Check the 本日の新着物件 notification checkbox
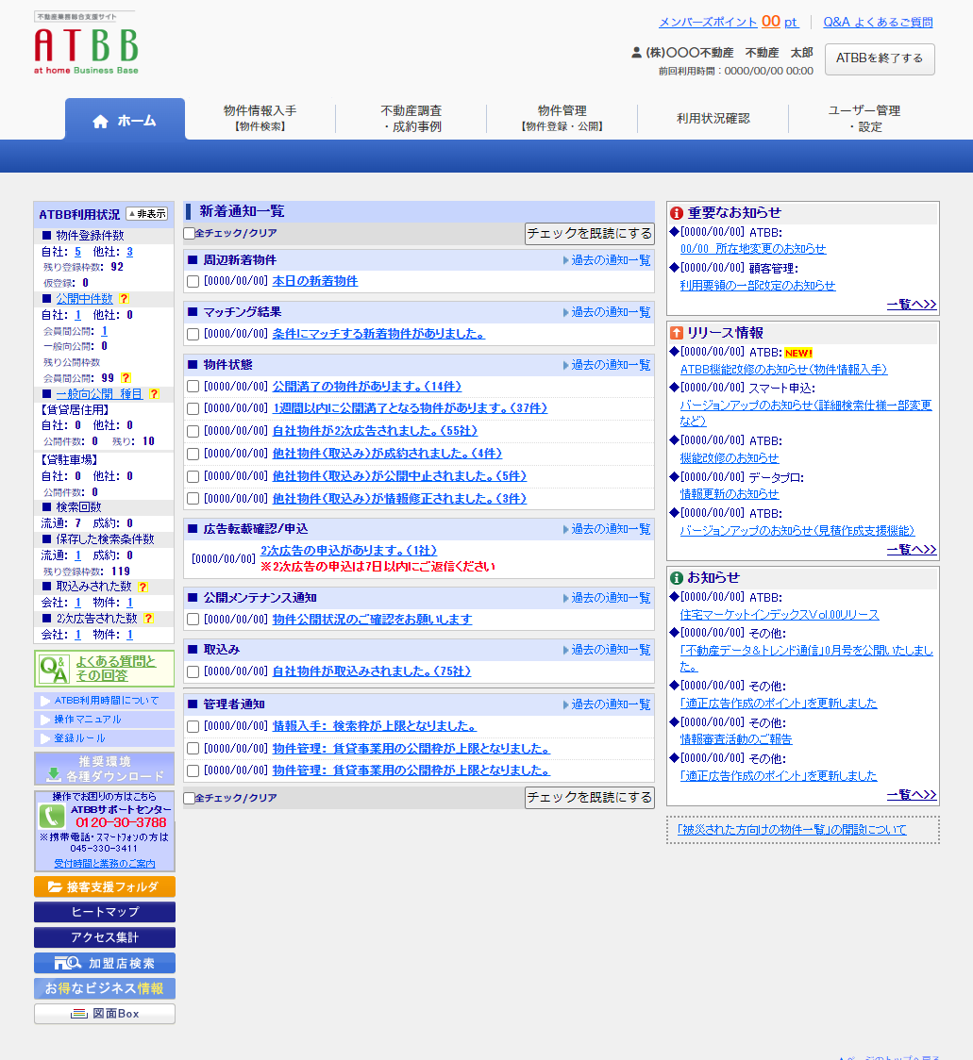This screenshot has height=1060, width=973. click(193, 281)
